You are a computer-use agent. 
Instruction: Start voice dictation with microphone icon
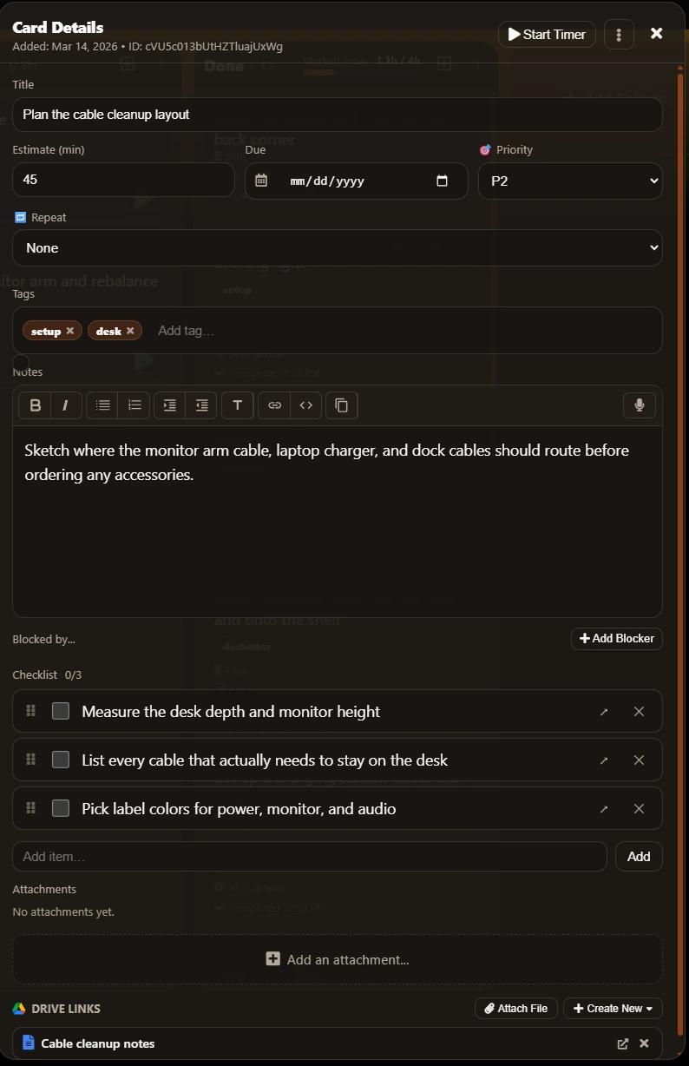[x=639, y=405]
